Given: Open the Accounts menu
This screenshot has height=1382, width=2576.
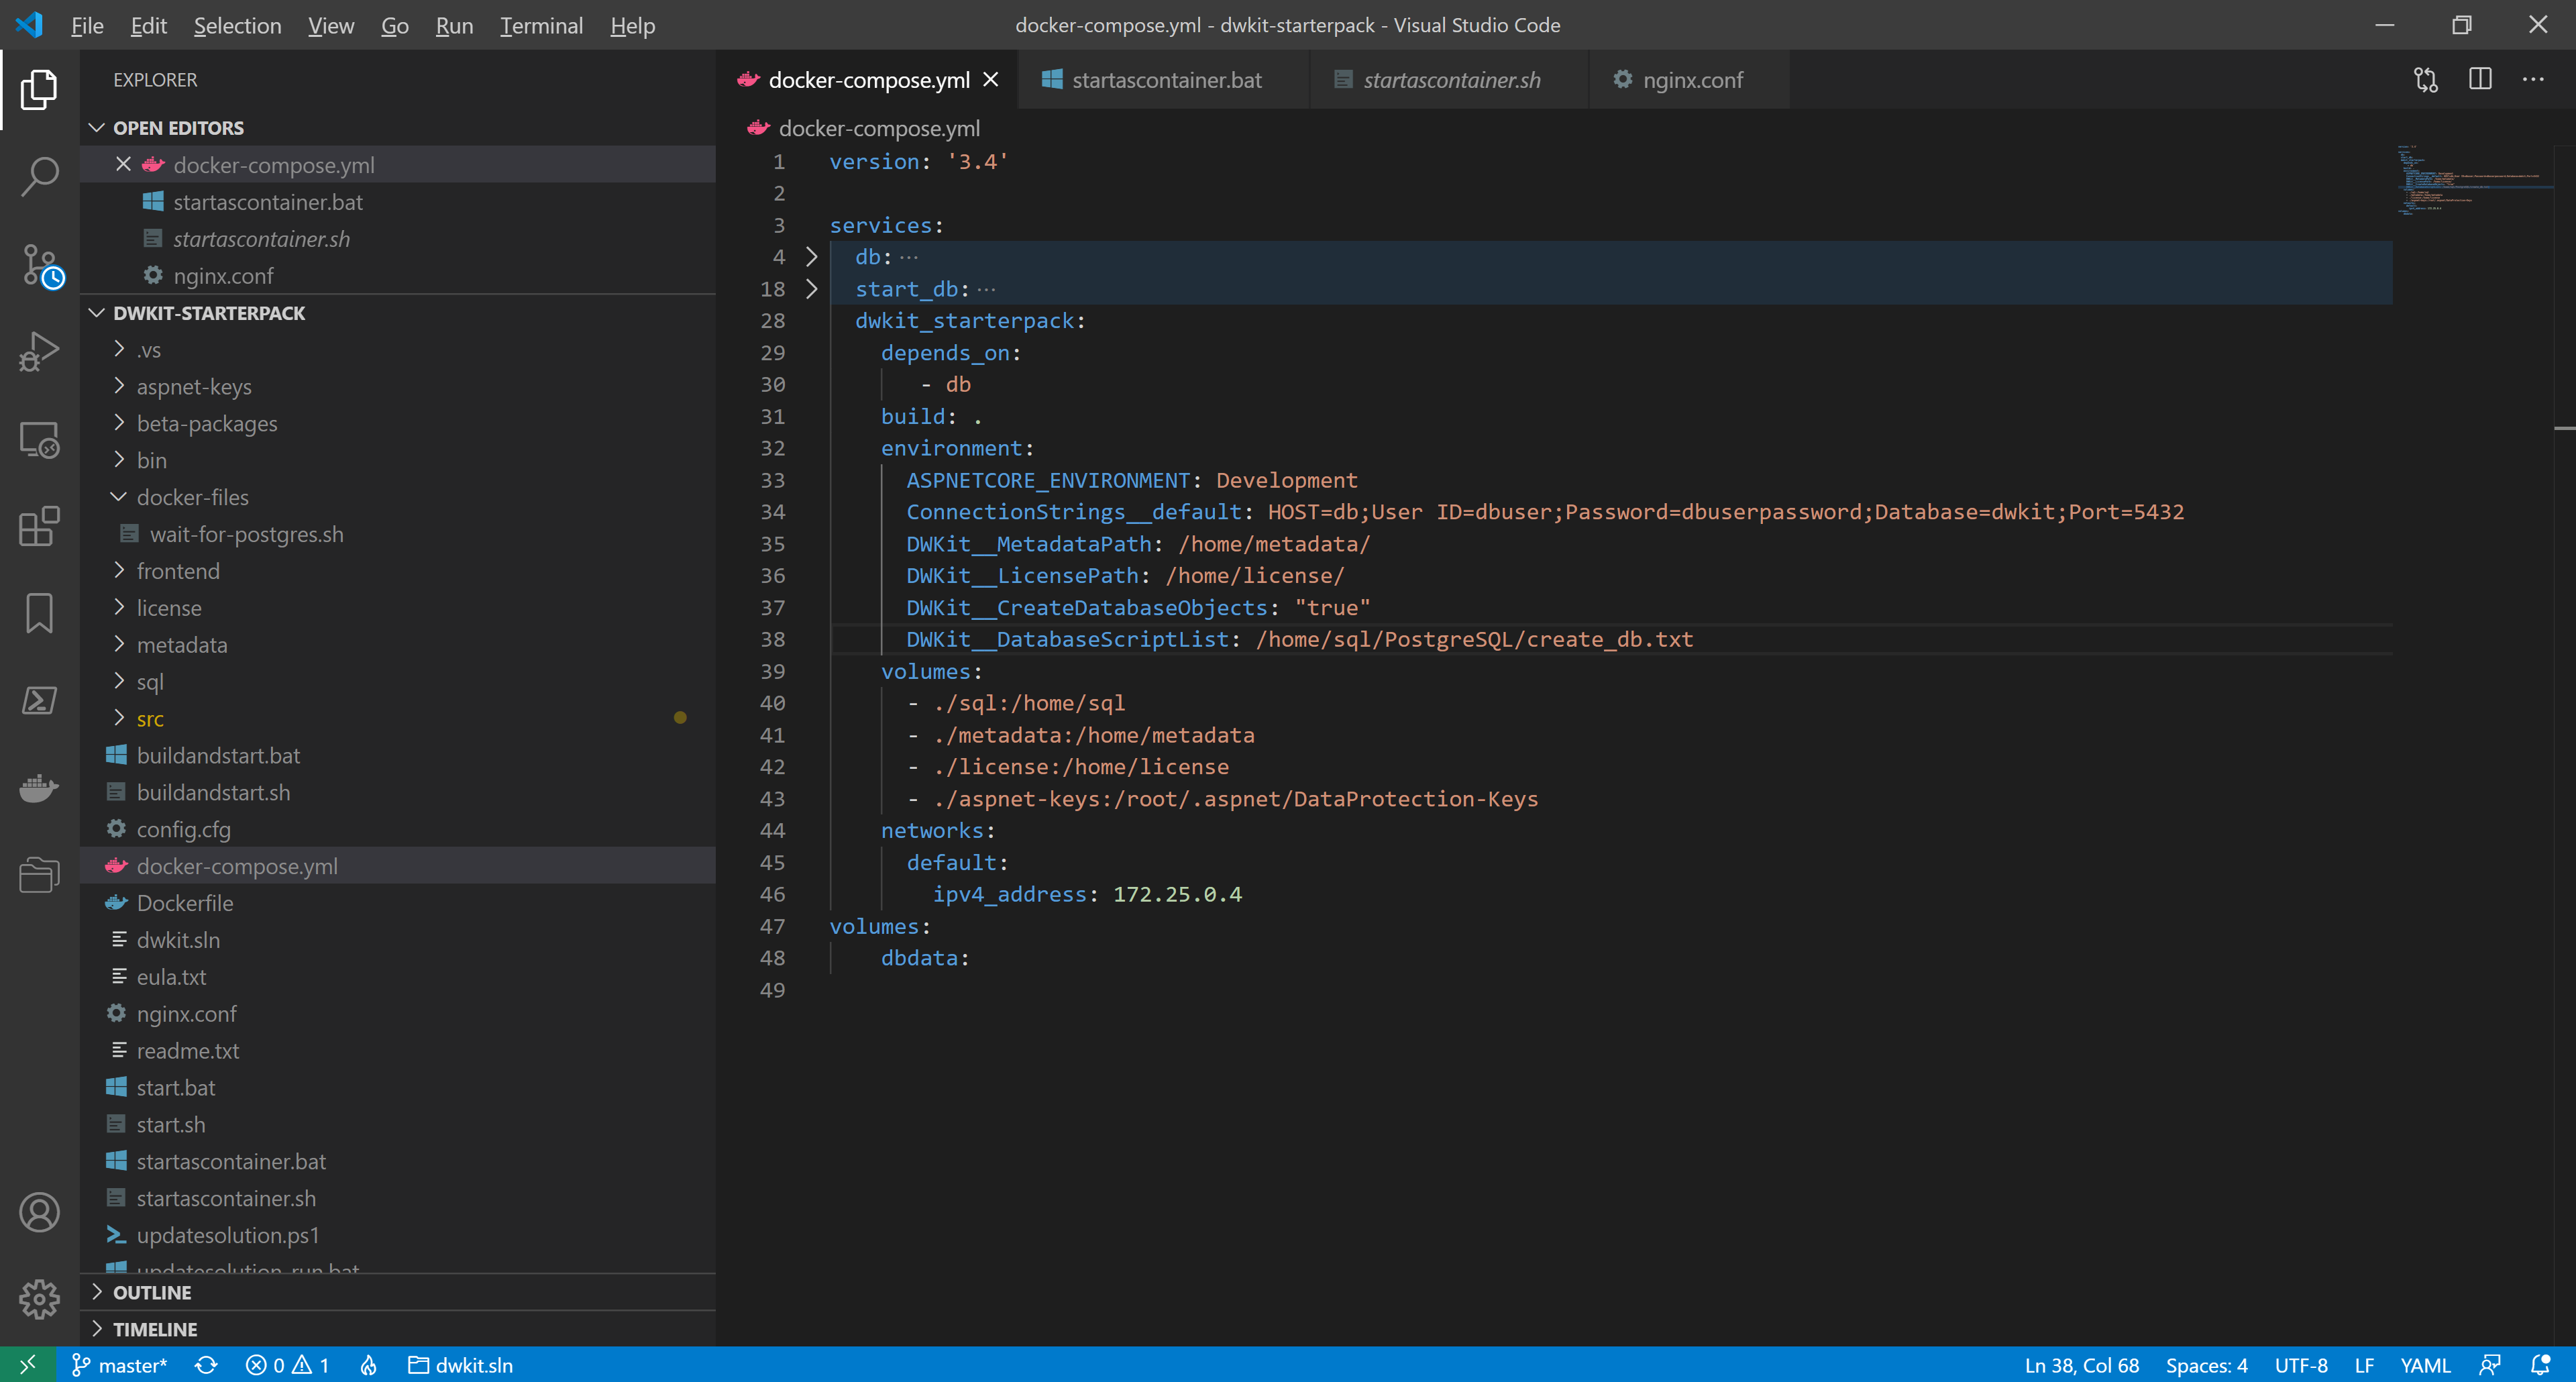Looking at the screenshot, I should pyautogui.click(x=39, y=1212).
